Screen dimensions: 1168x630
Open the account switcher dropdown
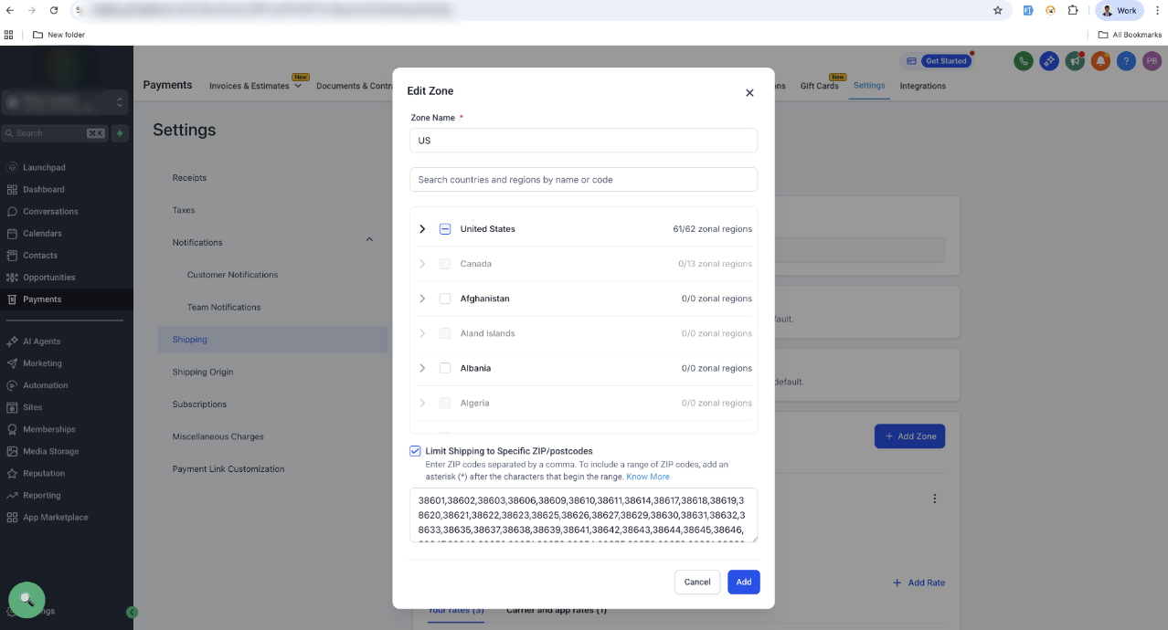[x=64, y=102]
